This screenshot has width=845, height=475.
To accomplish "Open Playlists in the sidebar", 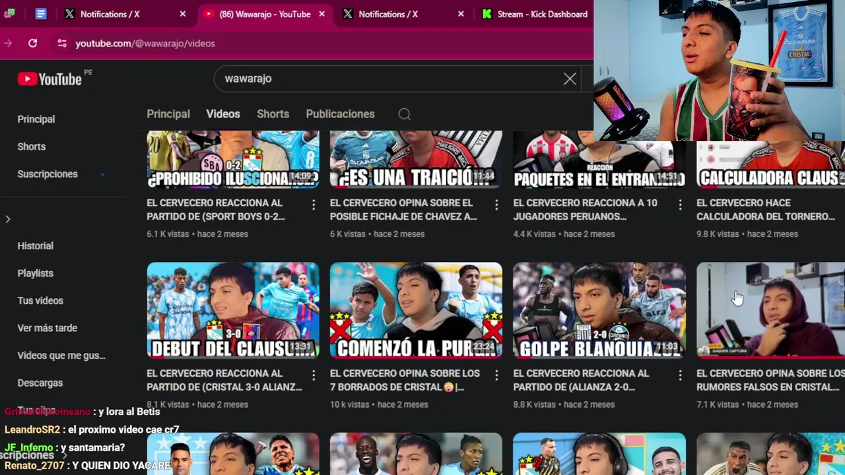I will coord(36,273).
